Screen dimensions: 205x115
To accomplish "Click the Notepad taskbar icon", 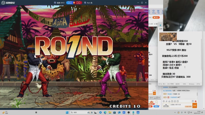I will point(133,112).
